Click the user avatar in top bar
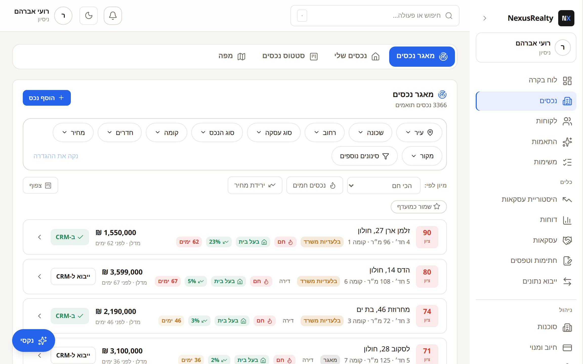Screen dimensions: 583x364 click(x=63, y=16)
